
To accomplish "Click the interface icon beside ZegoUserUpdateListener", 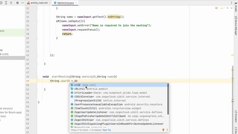I will (x=72, y=112).
